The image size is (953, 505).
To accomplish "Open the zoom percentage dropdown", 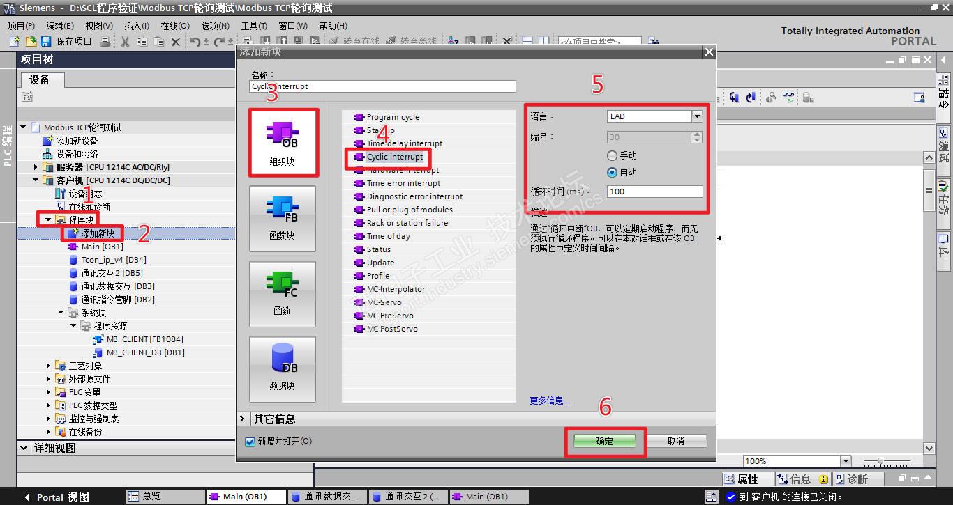I will (x=846, y=461).
